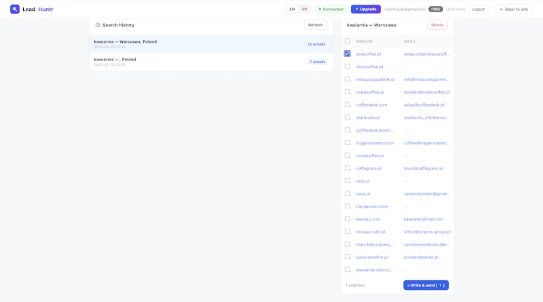Check the starbucks.pl checkbox

[x=348, y=117]
